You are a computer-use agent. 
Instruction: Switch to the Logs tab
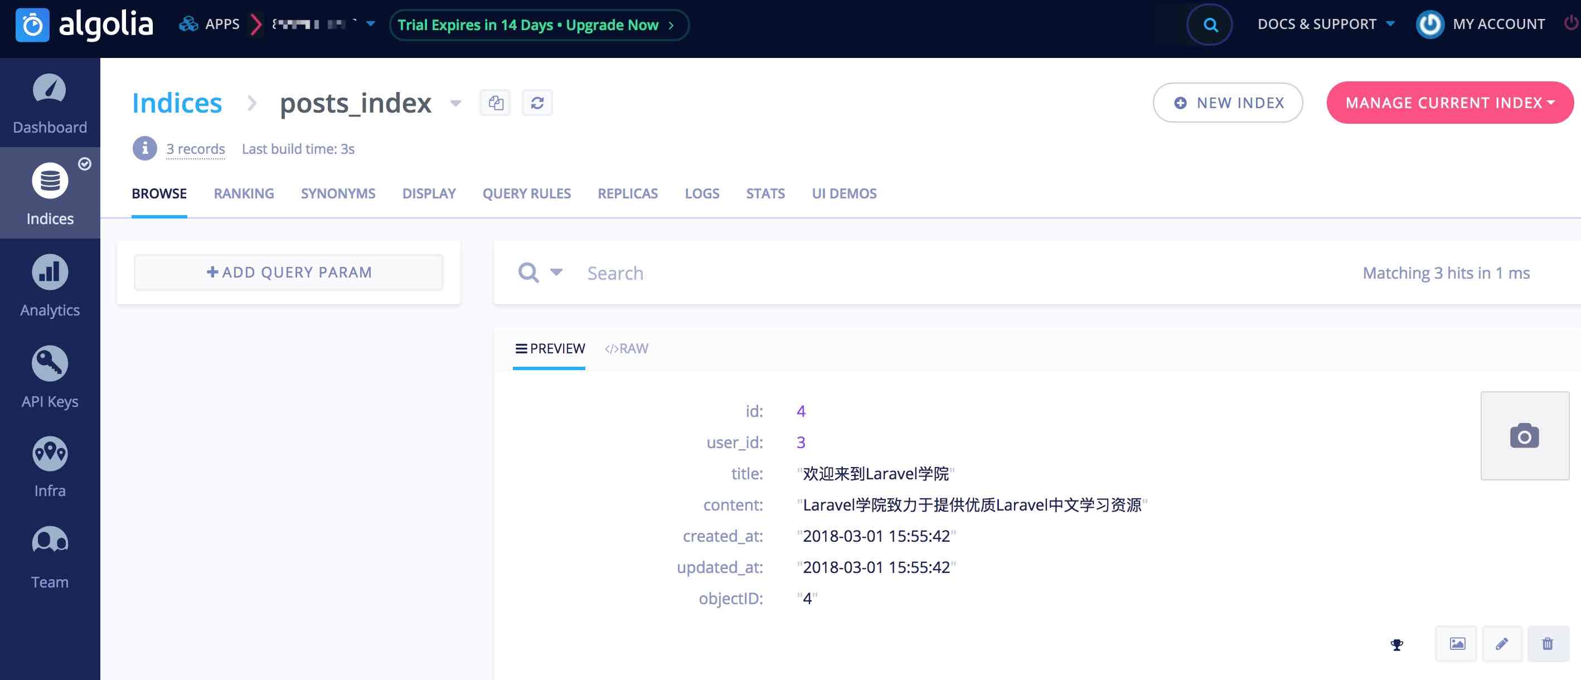[702, 193]
